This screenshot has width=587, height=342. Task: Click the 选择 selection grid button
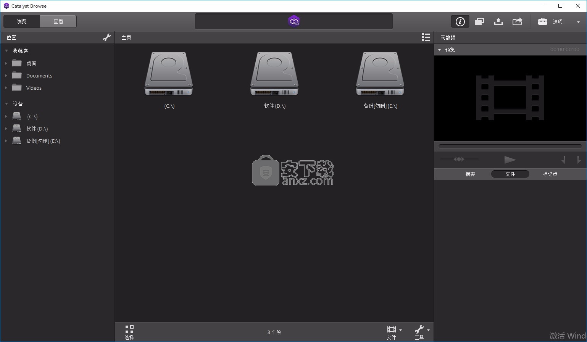pyautogui.click(x=129, y=332)
